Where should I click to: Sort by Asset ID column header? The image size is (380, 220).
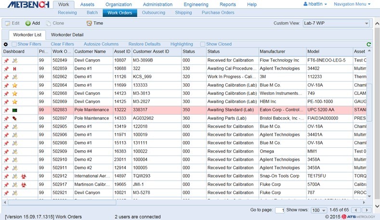coord(122,52)
